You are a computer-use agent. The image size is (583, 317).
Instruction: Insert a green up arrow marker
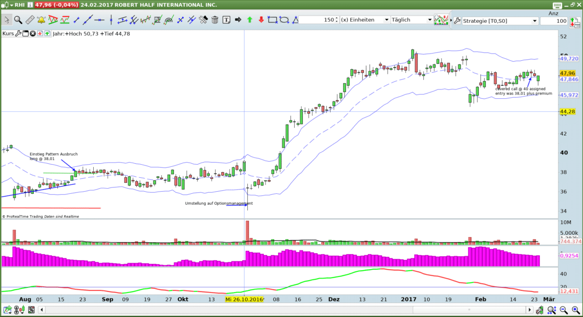250,20
